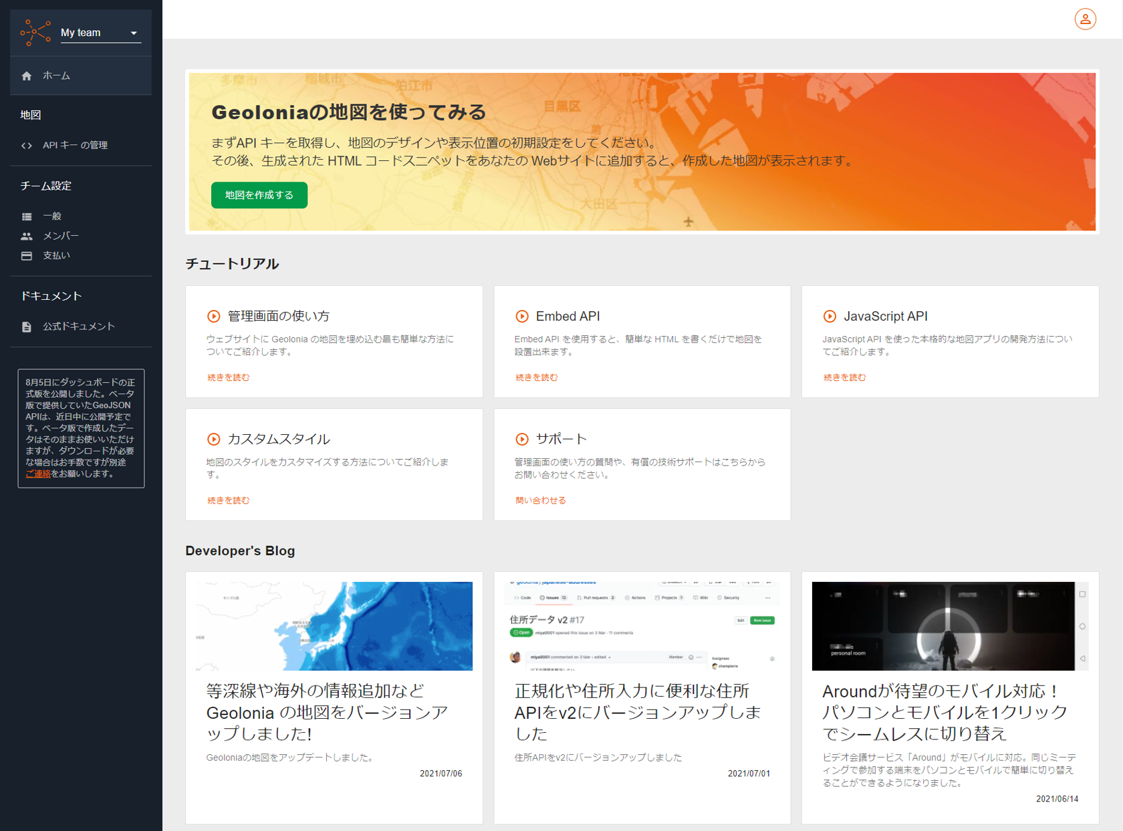1123x831 pixels.
Task: Click the code icon next to APIキーの管理
Action: 27,145
